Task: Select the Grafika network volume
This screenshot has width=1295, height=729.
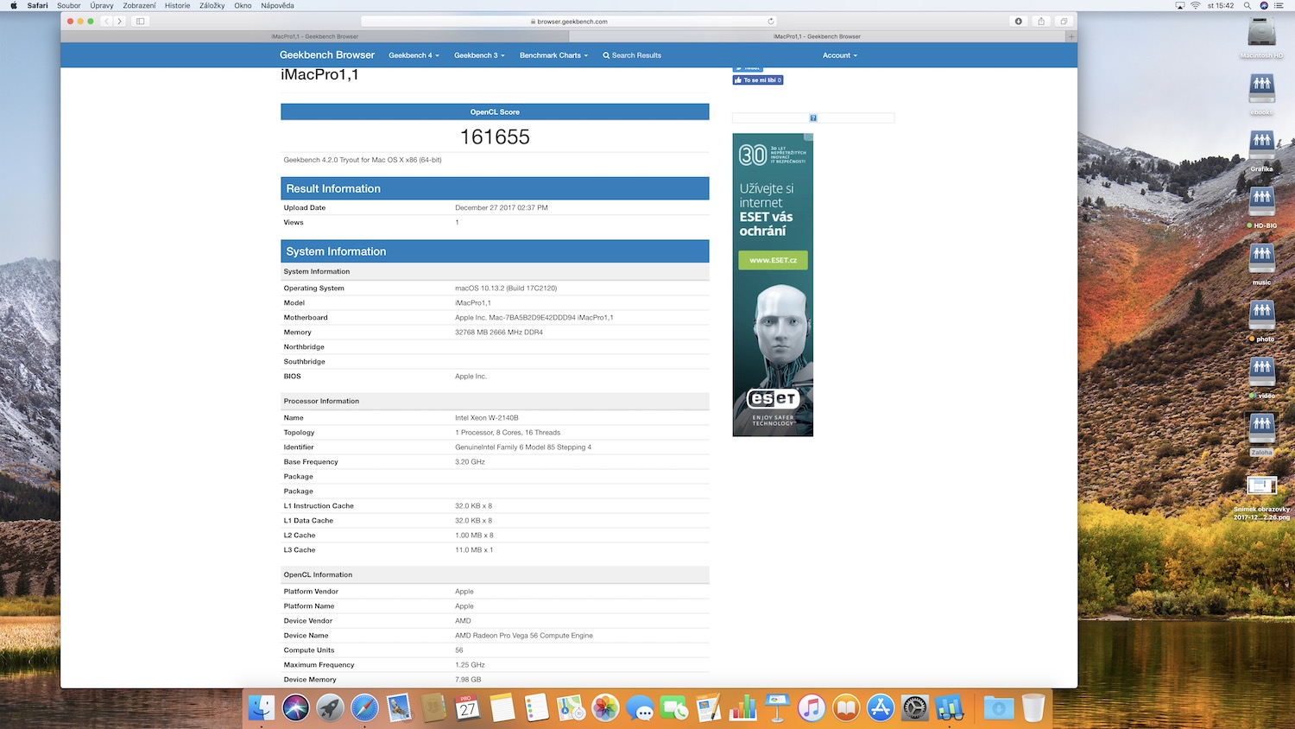Action: (x=1261, y=151)
